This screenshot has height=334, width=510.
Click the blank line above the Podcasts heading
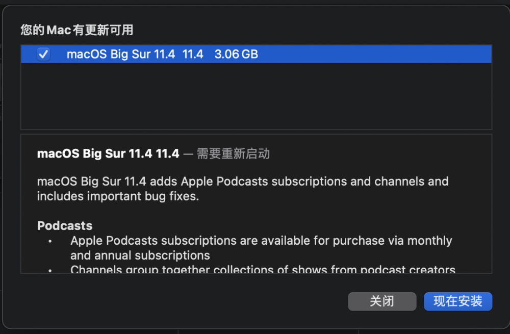tap(204, 211)
